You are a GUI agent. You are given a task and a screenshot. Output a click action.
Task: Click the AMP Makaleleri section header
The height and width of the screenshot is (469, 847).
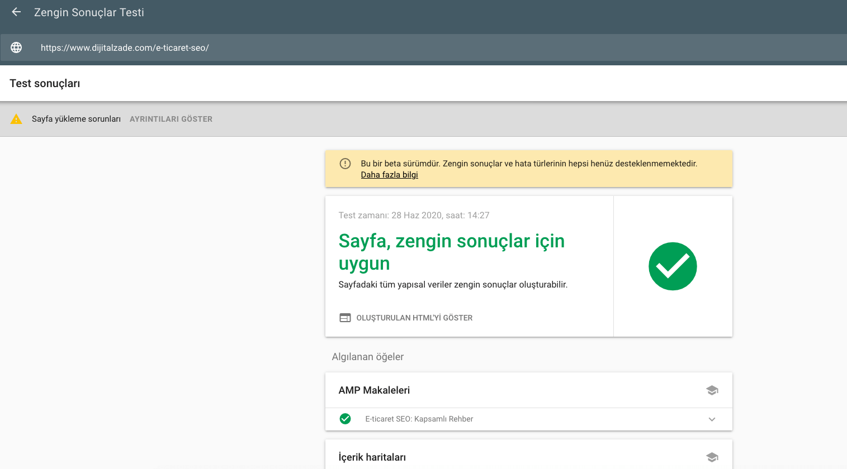point(374,390)
